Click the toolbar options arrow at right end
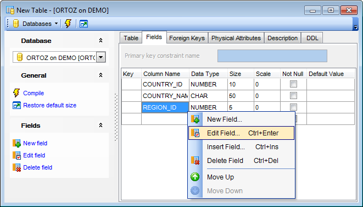Image resolution: width=363 pixels, height=207 pixels. [356, 28]
